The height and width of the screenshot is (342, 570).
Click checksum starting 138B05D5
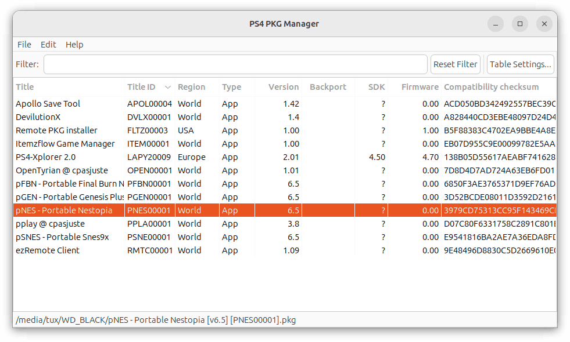pos(500,157)
